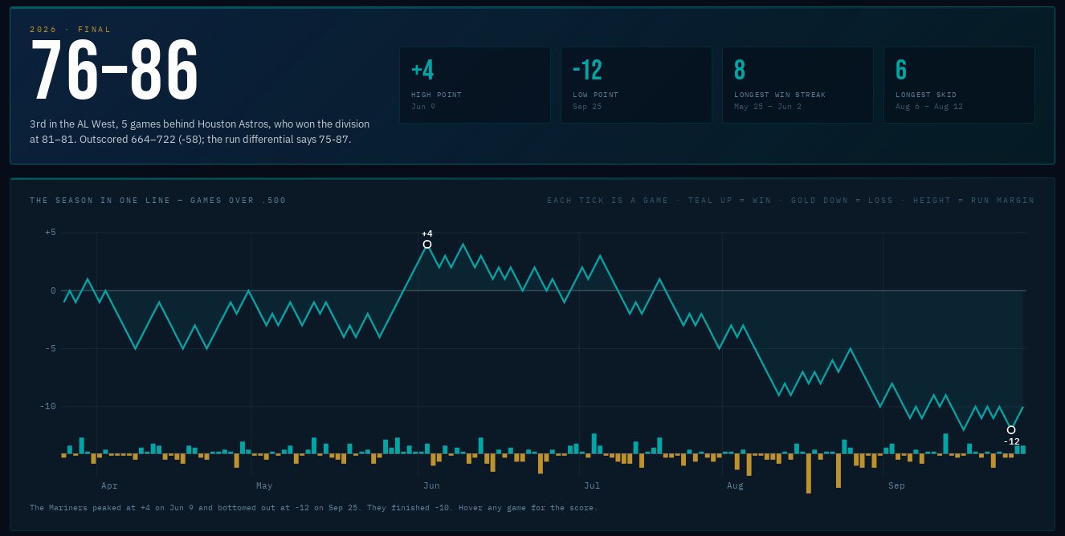The width and height of the screenshot is (1065, 536).
Task: Select the 8 longest win streak value
Action: 740,71
